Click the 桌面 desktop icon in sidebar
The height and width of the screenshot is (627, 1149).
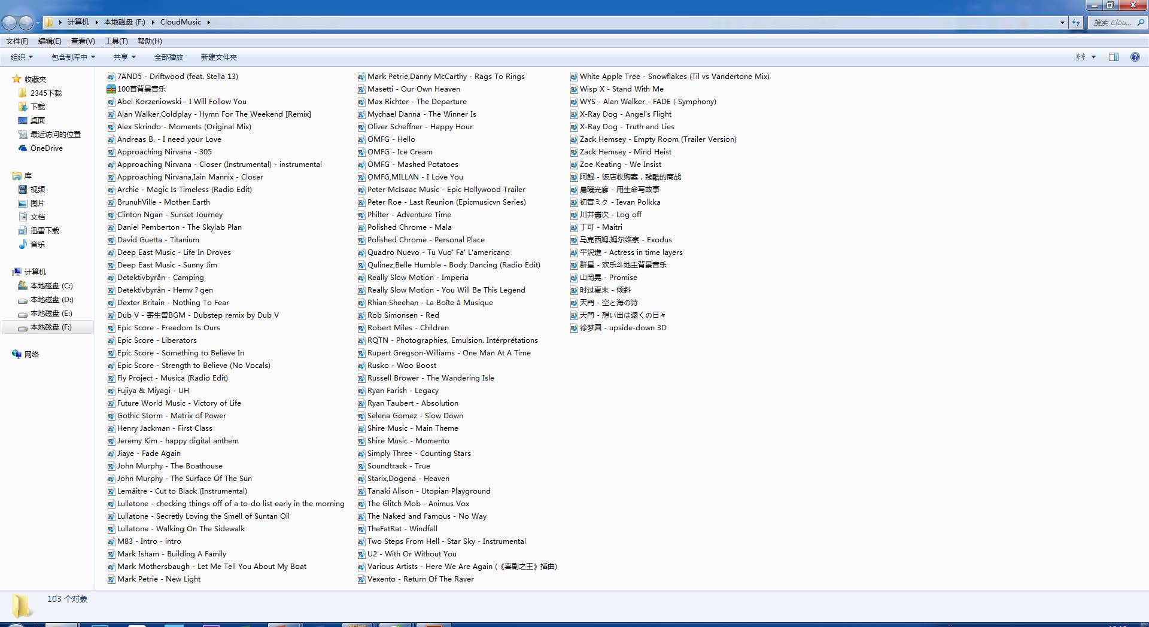23,121
